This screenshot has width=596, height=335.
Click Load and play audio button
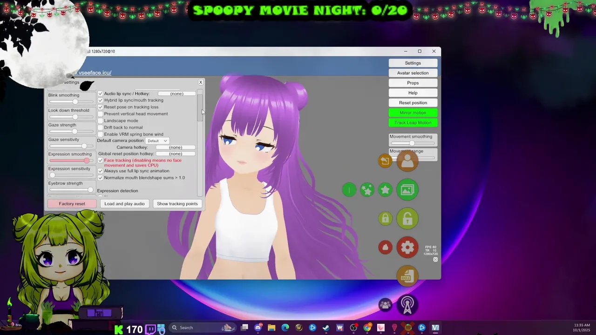tap(124, 204)
